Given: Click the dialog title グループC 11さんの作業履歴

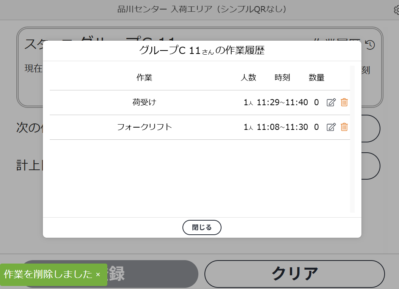Looking at the screenshot, I should point(202,50).
